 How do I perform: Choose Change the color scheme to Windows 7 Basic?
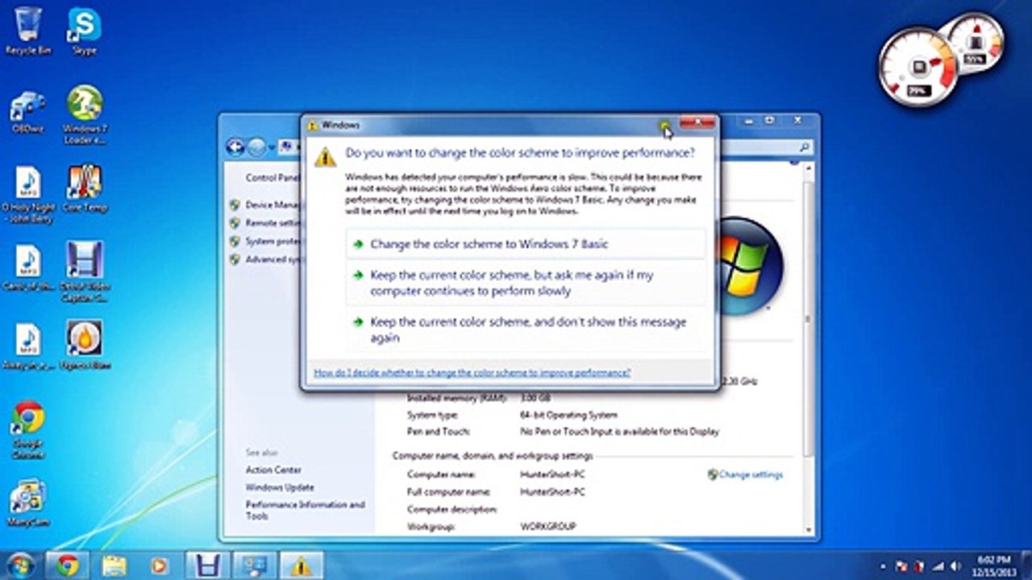click(526, 244)
